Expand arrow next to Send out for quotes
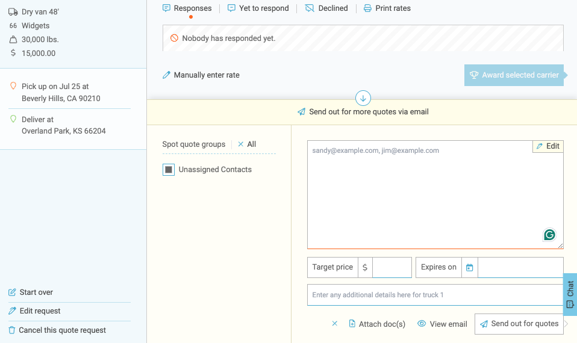Viewport: 577px width, 343px height. [x=566, y=324]
